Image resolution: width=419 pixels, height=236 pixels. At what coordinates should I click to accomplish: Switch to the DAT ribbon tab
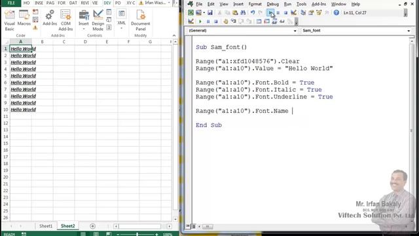click(73, 3)
